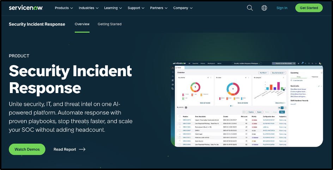The height and width of the screenshot is (170, 333).
Task: Open the site search magnifier icon
Action: click(x=250, y=8)
